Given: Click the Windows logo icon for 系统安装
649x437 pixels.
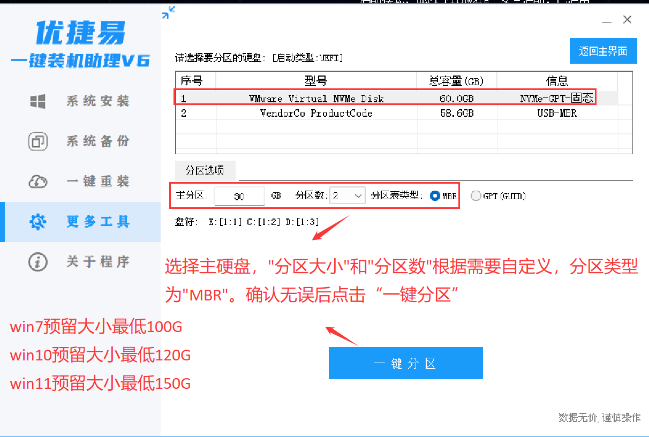Looking at the screenshot, I should click(38, 101).
